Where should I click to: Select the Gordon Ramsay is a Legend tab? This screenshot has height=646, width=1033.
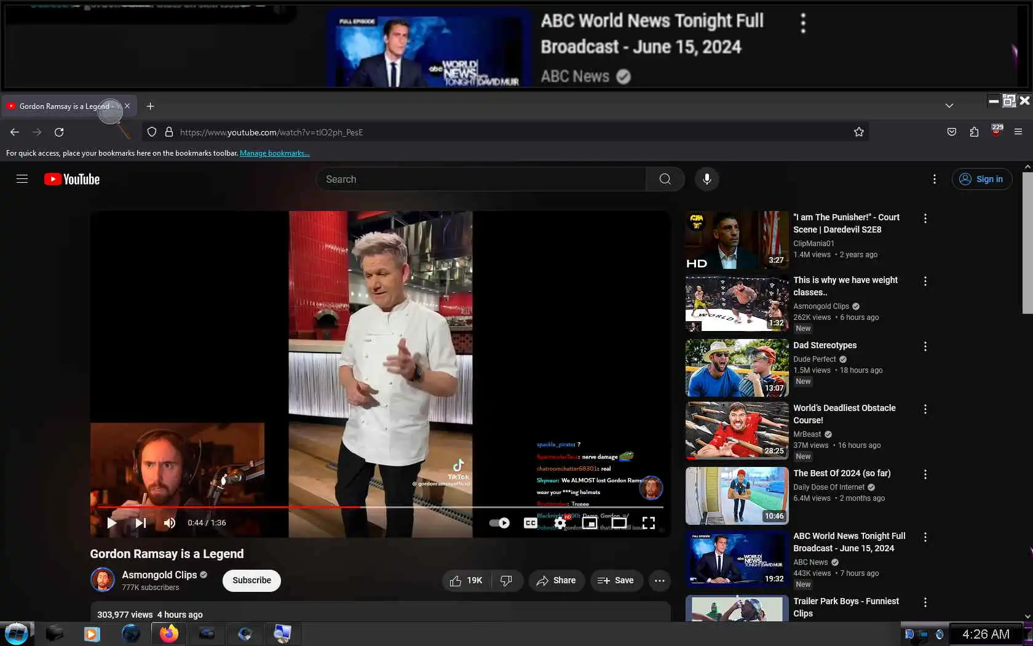click(69, 106)
